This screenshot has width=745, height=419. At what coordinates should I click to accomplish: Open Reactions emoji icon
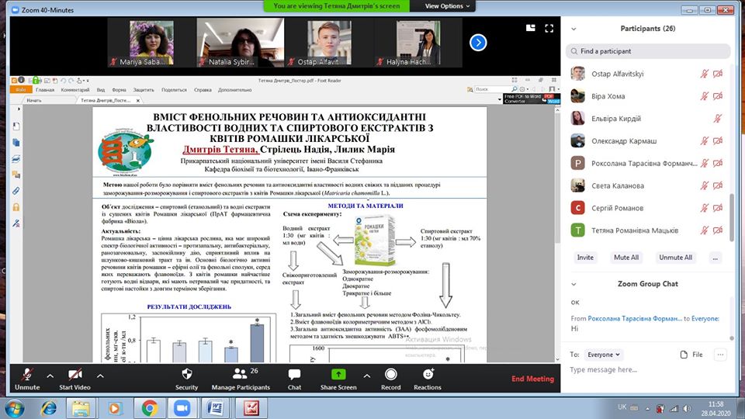tap(427, 374)
